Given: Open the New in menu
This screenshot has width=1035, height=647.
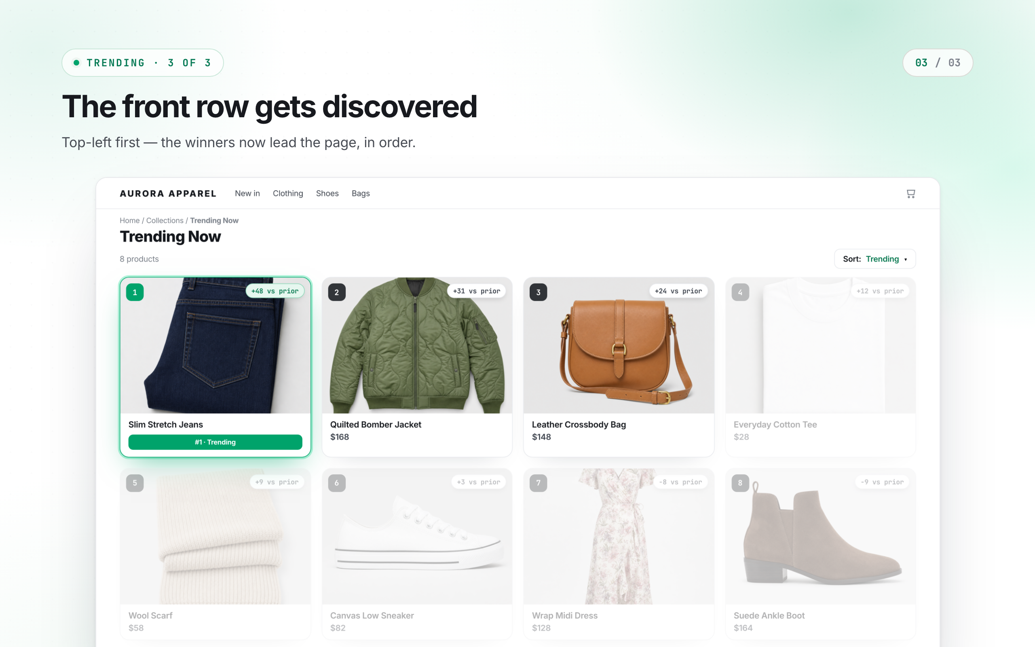Looking at the screenshot, I should (247, 193).
